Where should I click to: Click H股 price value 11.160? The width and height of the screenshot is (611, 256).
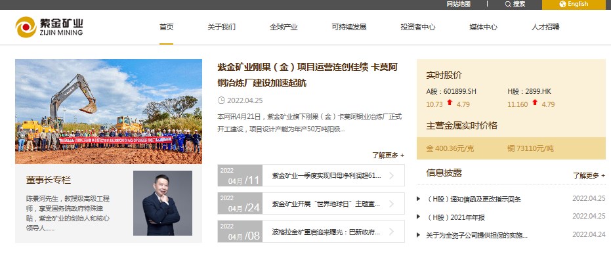point(517,104)
